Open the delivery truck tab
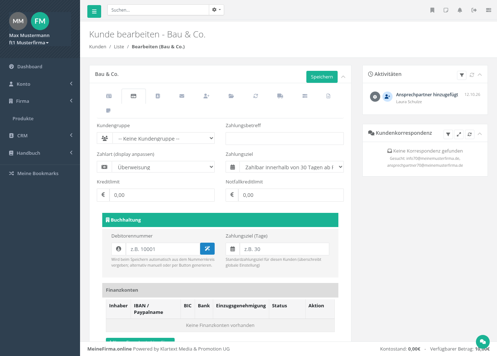 (280, 96)
